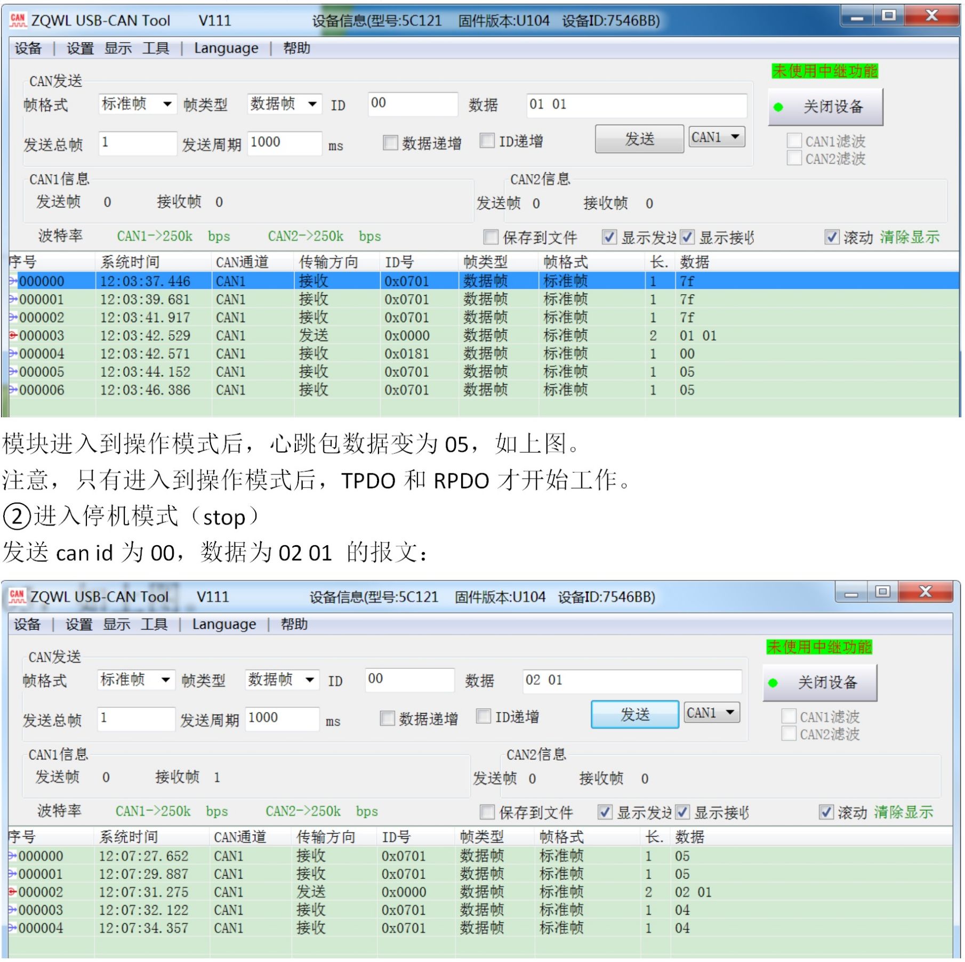Open the Language menu in top window
The width and height of the screenshot is (965, 962).
pyautogui.click(x=226, y=48)
